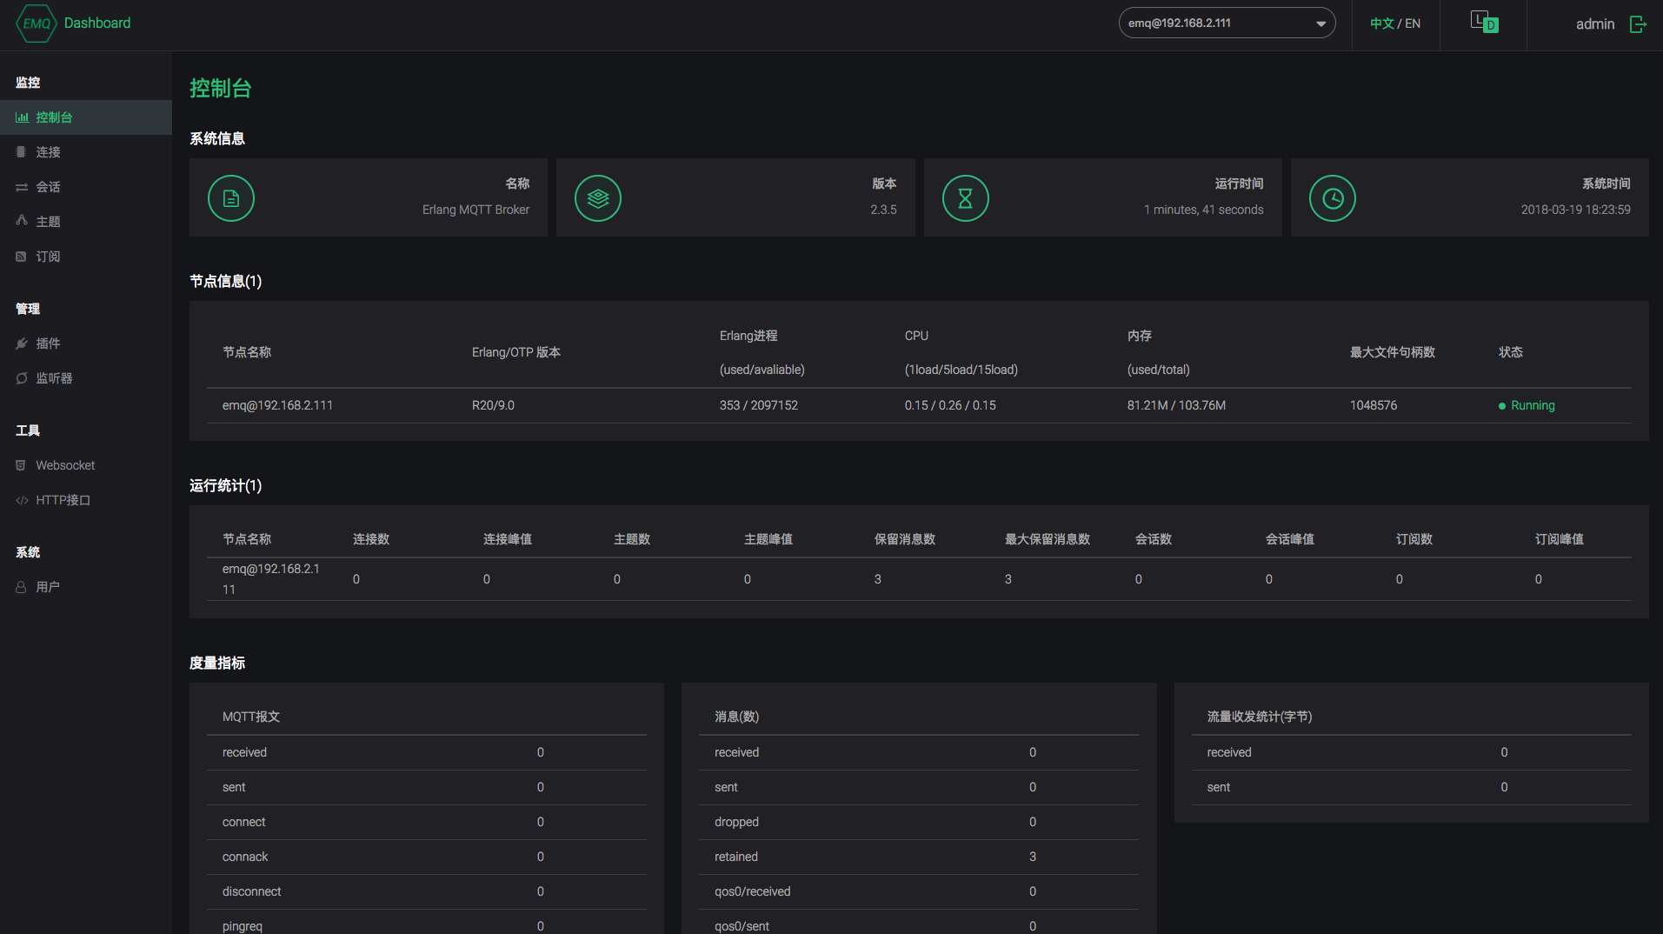
Task: Open the 控制台 console sidebar item
Action: (x=86, y=117)
